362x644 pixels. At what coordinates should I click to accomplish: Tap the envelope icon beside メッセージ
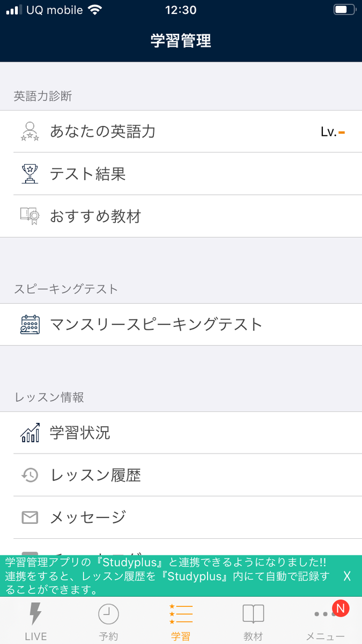click(31, 517)
